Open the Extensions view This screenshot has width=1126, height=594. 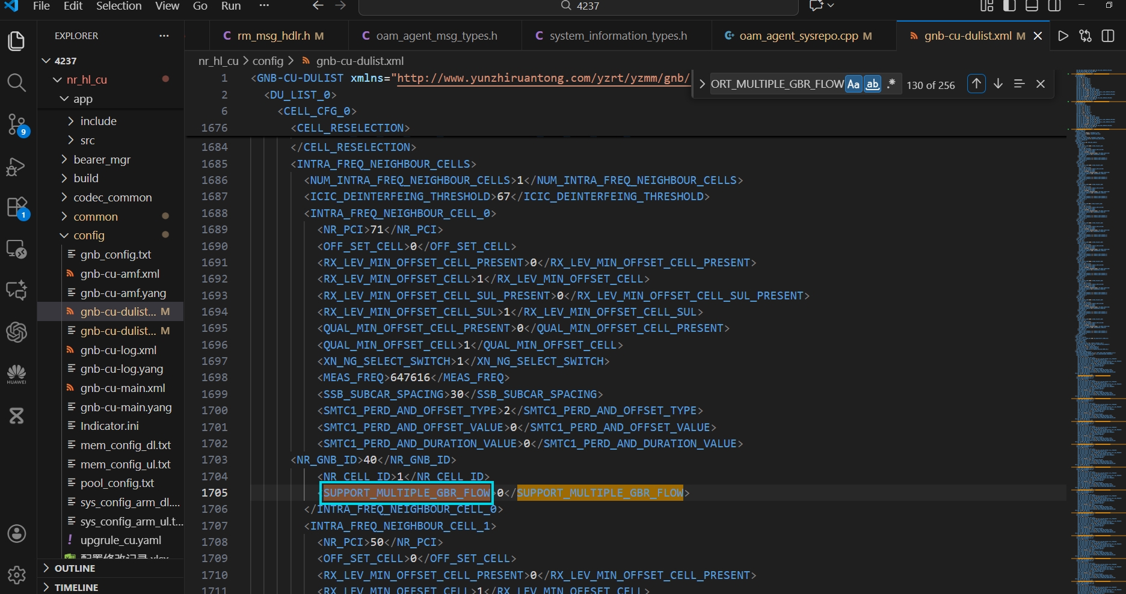16,207
